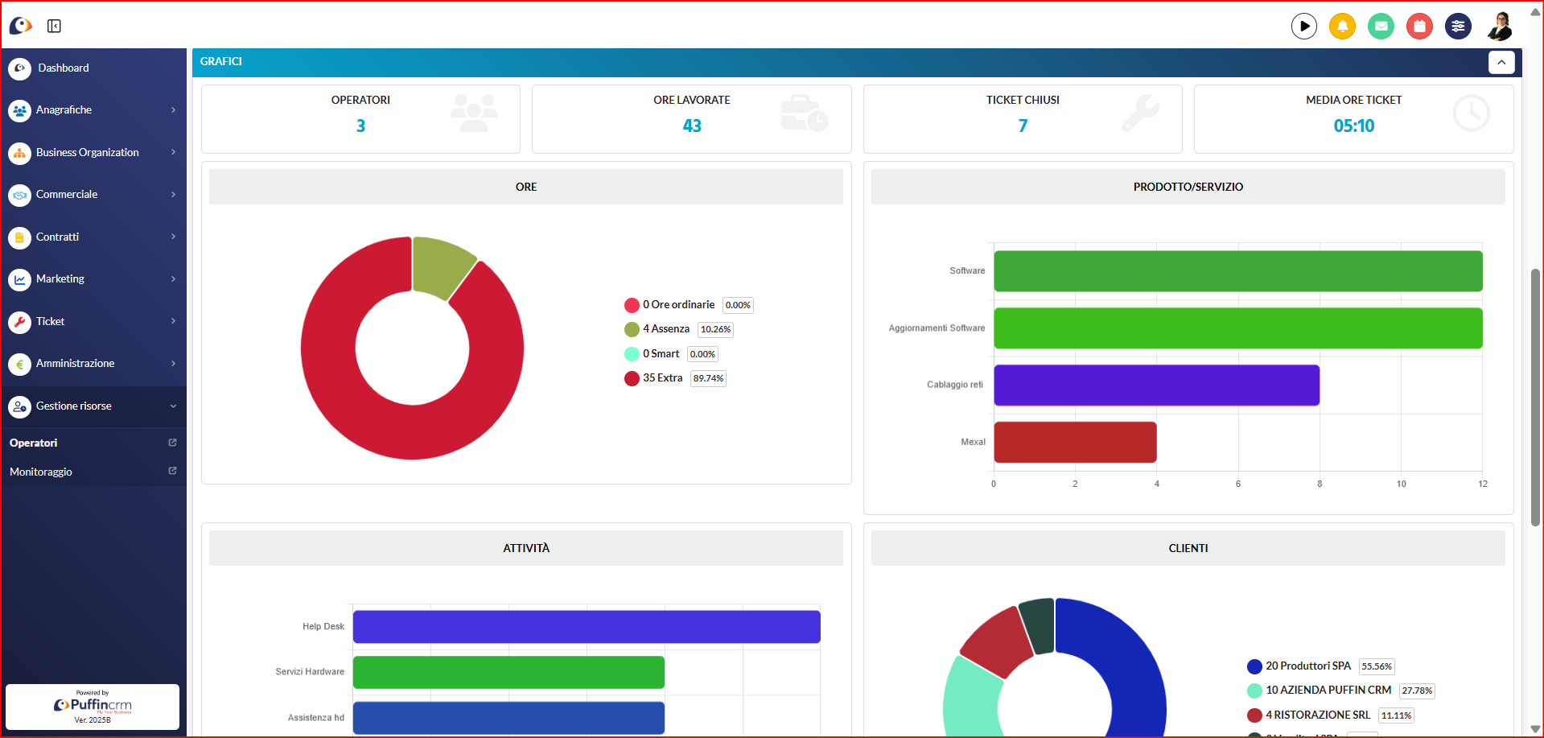
Task: Collapse the sidebar with the panel toggle icon
Action: point(54,26)
